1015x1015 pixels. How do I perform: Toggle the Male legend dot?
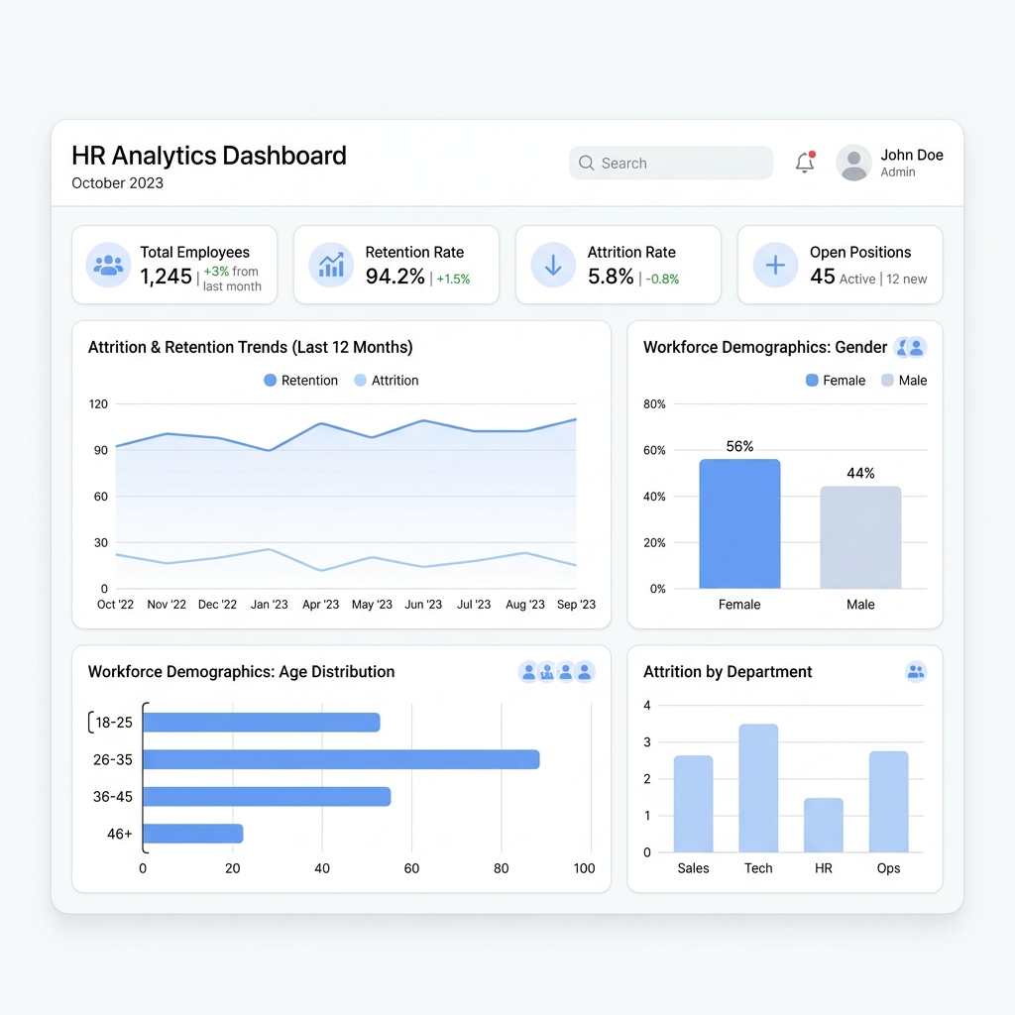pyautogui.click(x=890, y=380)
